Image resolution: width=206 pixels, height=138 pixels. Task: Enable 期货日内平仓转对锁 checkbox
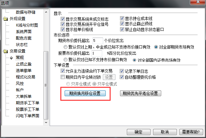click(x=63, y=77)
